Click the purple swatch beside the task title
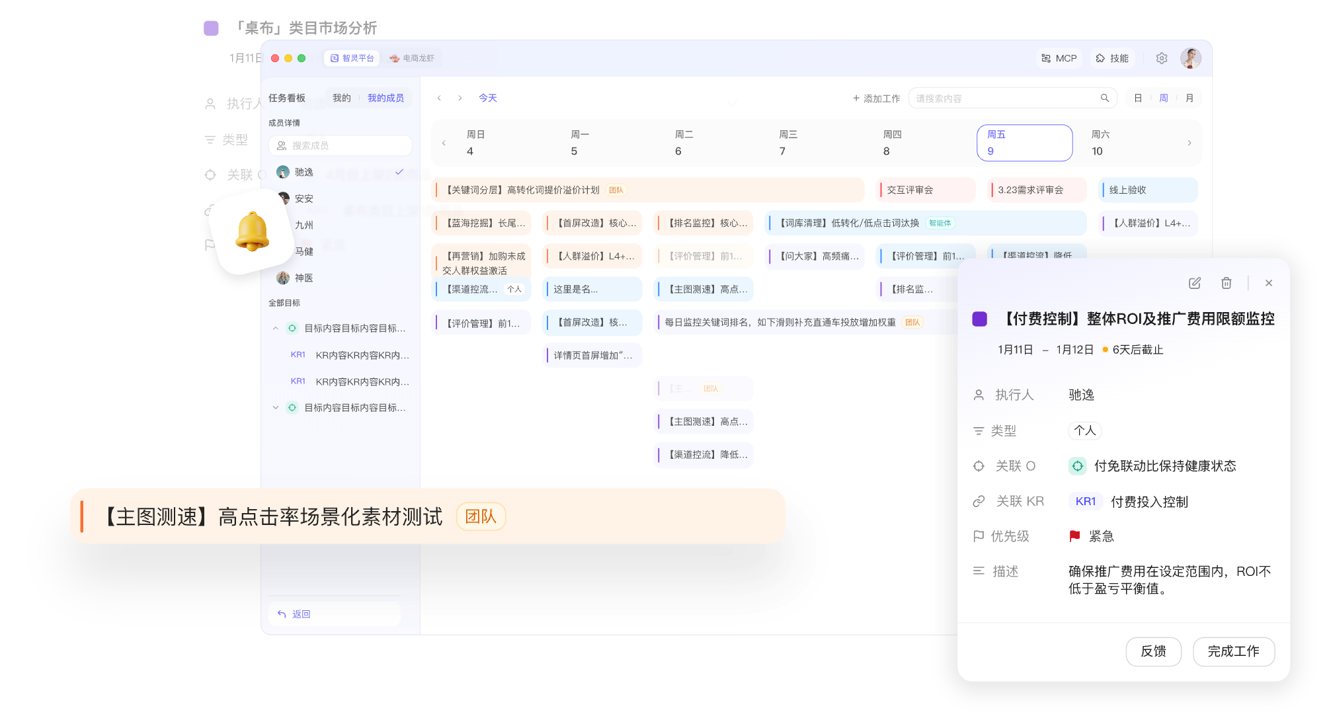Viewport: 1329px width, 724px height. coord(979,319)
